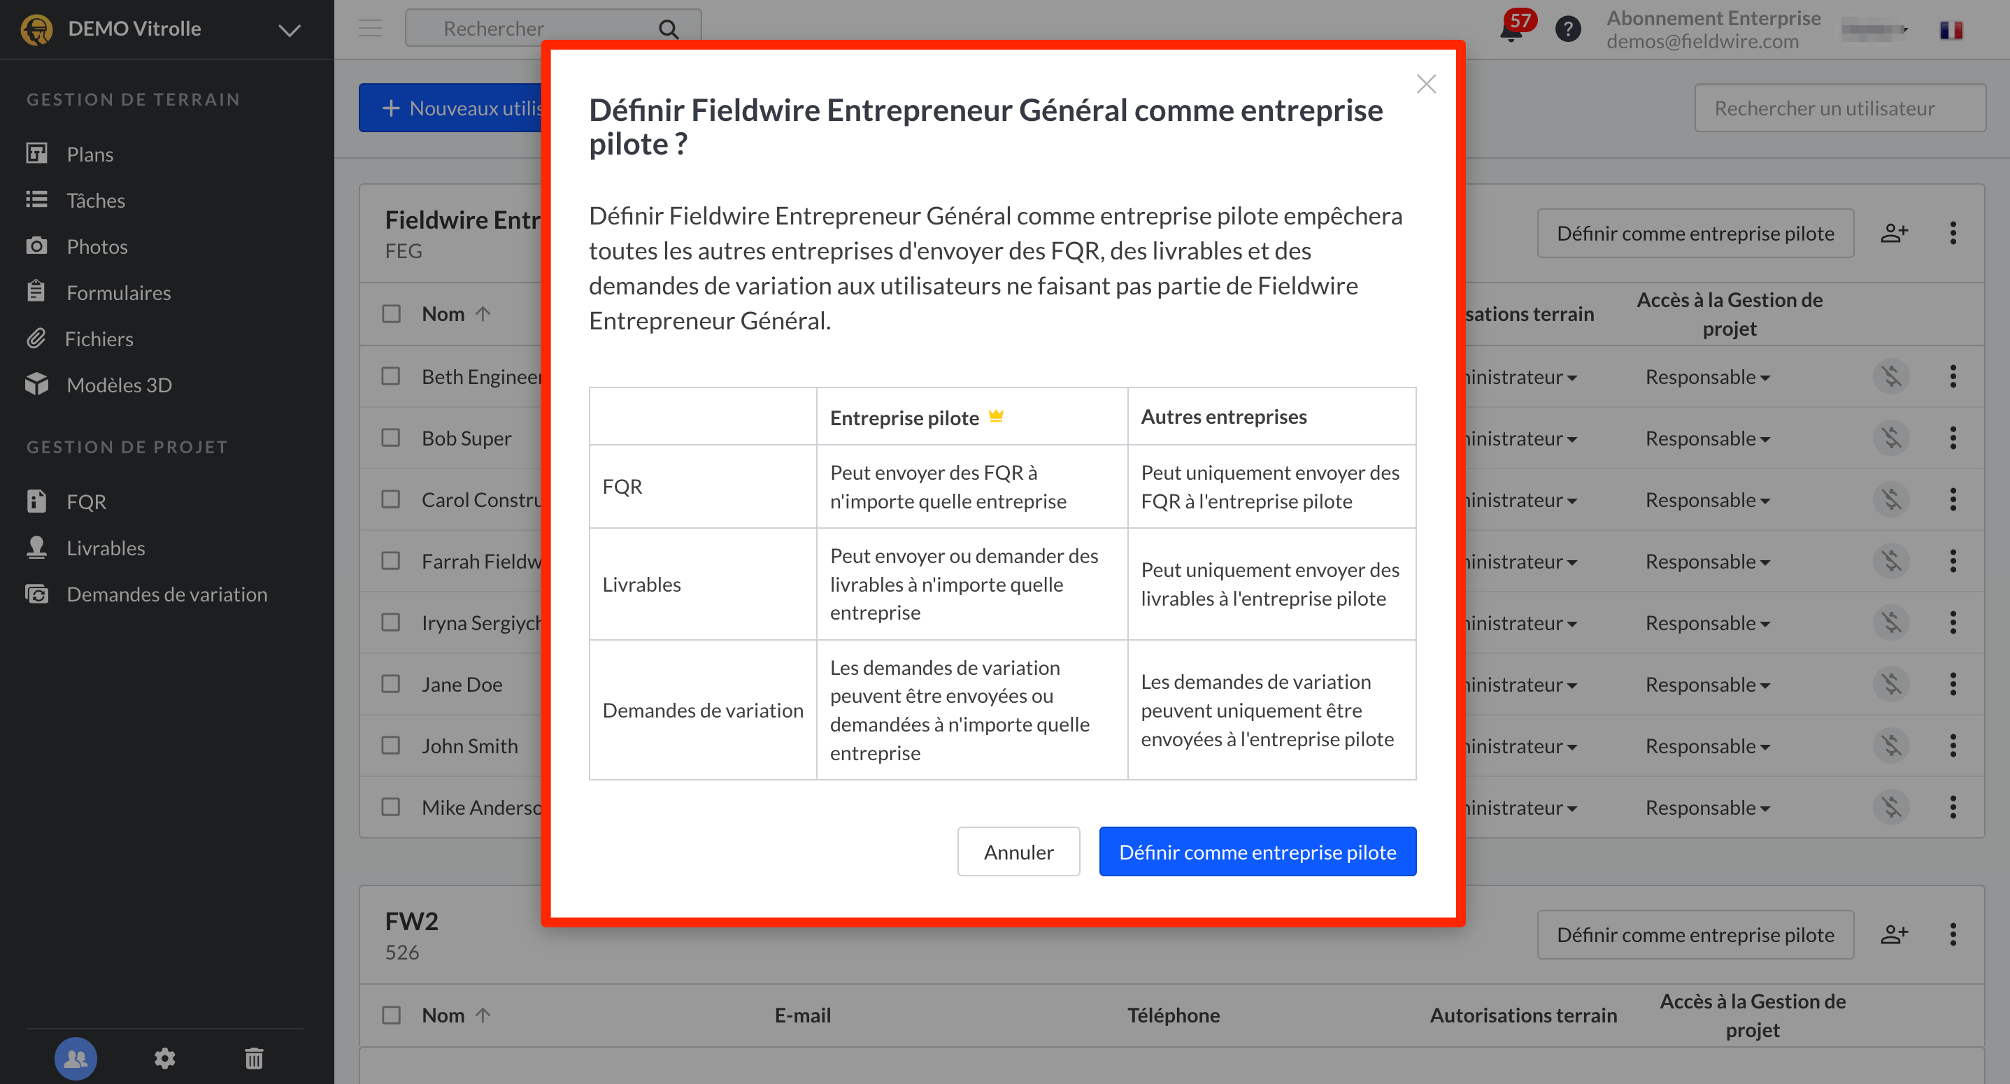Viewport: 2010px width, 1084px height.
Task: Open the French flag language selector
Action: coord(1951,29)
